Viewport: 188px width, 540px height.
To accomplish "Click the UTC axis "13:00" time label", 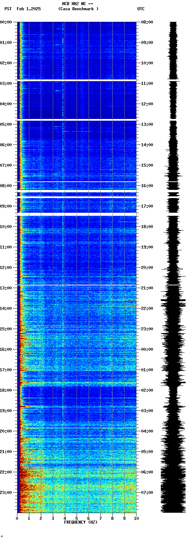I will pos(147,124).
